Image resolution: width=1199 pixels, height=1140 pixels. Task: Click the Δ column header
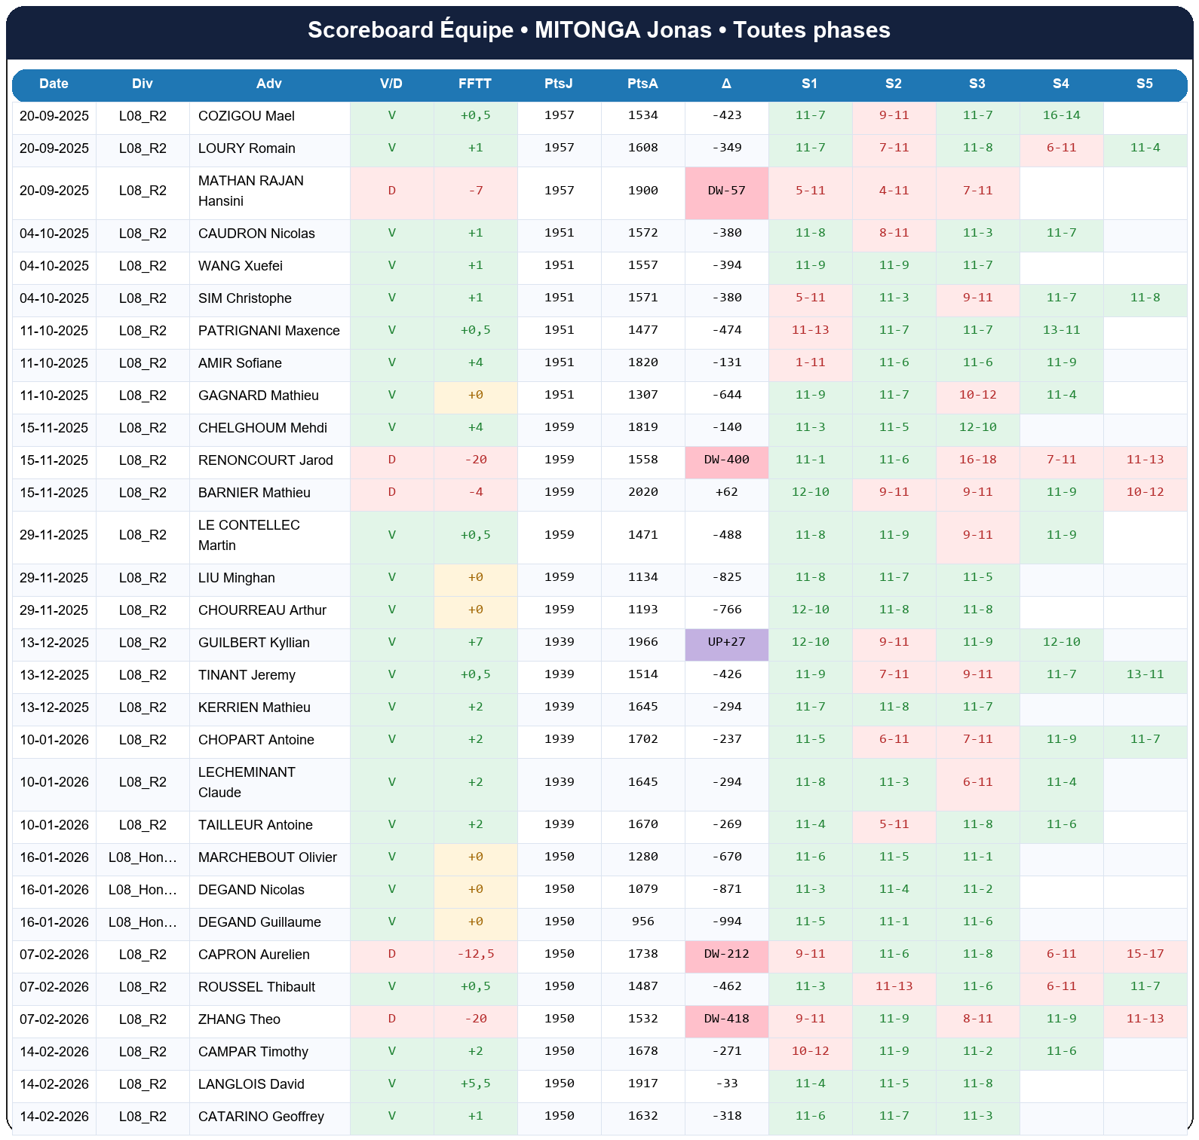tap(726, 84)
